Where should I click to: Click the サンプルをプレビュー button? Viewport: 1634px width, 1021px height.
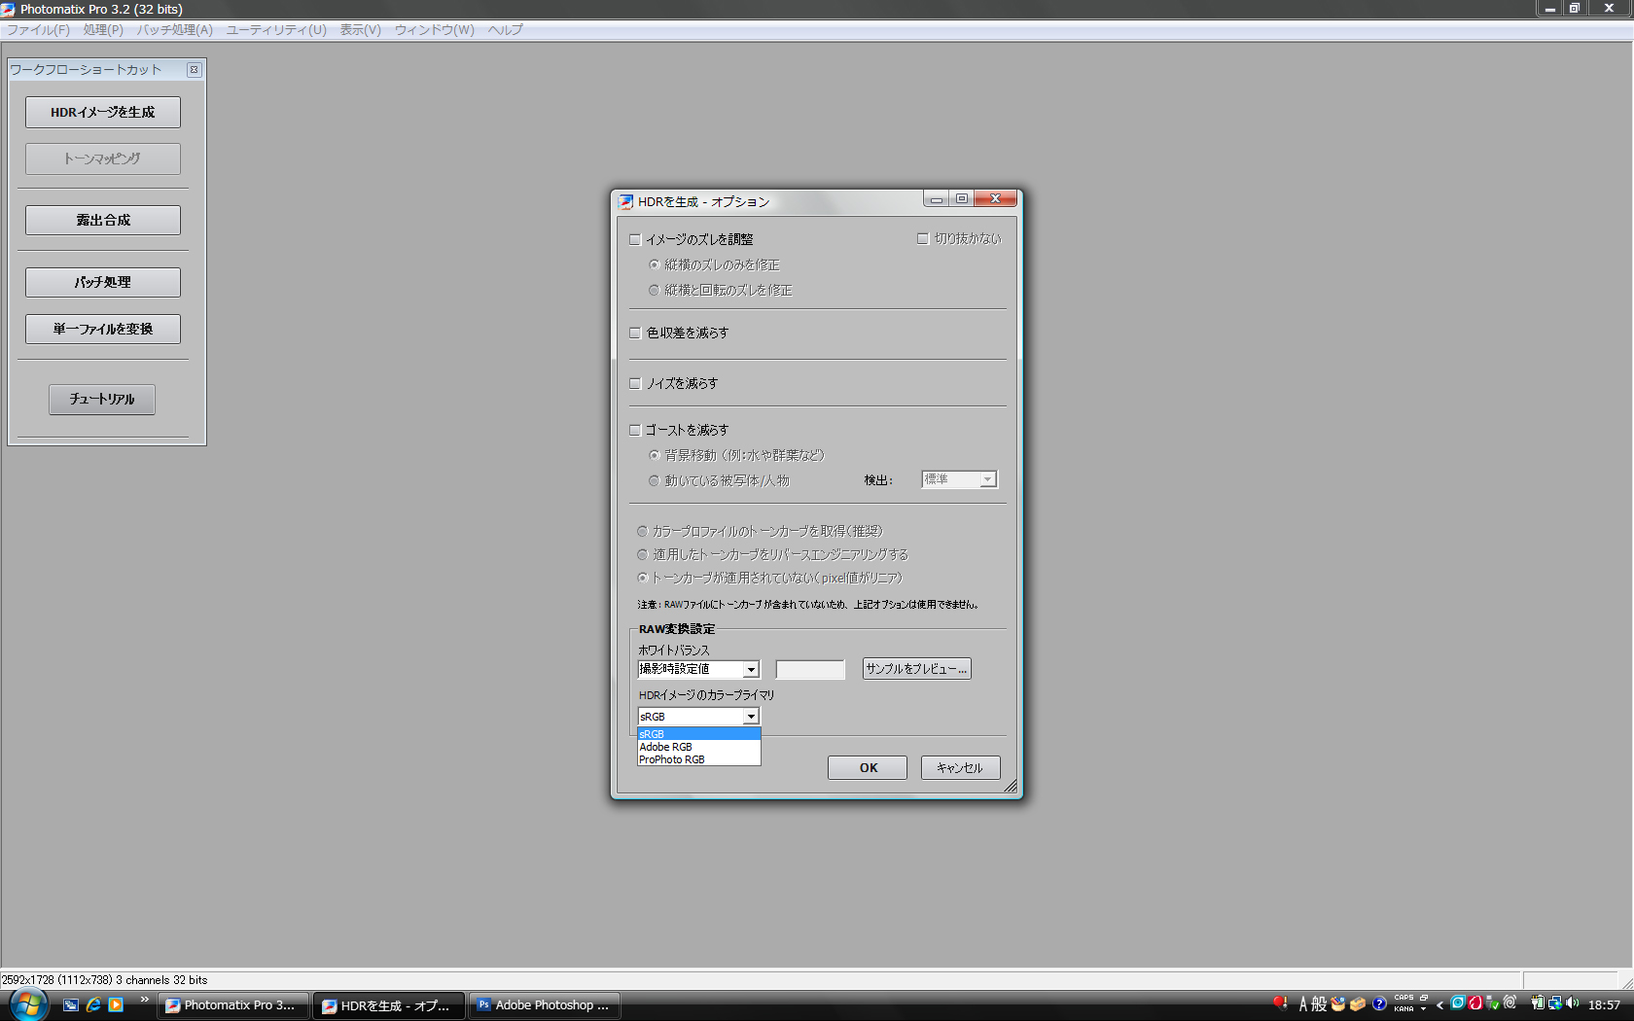[916, 669]
